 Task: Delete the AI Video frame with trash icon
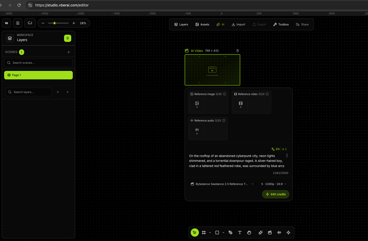point(238,51)
